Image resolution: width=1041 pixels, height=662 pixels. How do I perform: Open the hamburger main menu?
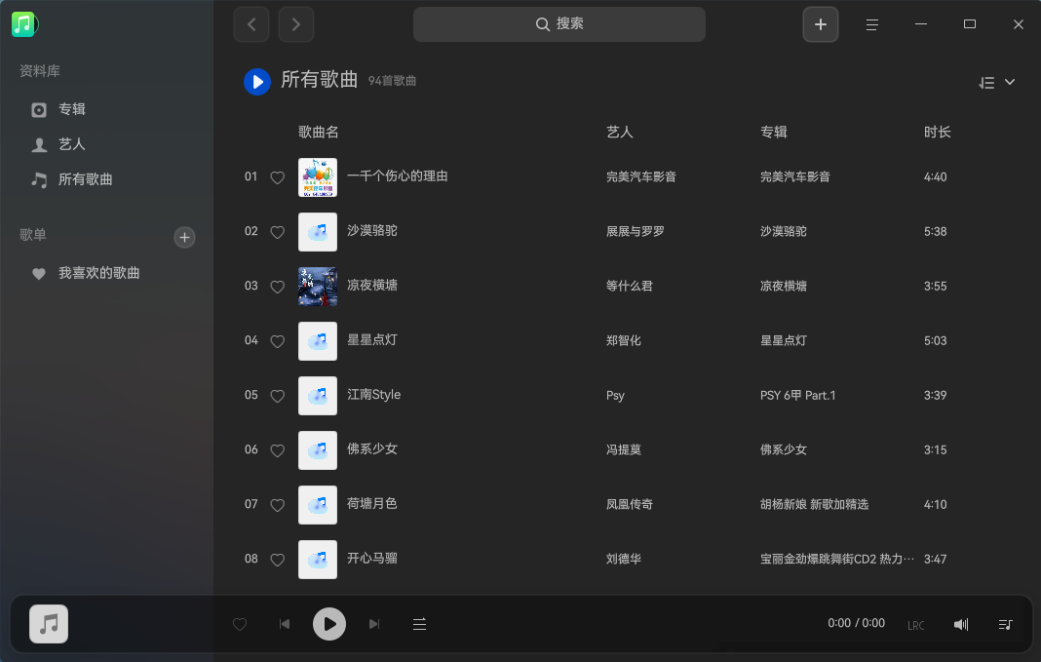(872, 24)
